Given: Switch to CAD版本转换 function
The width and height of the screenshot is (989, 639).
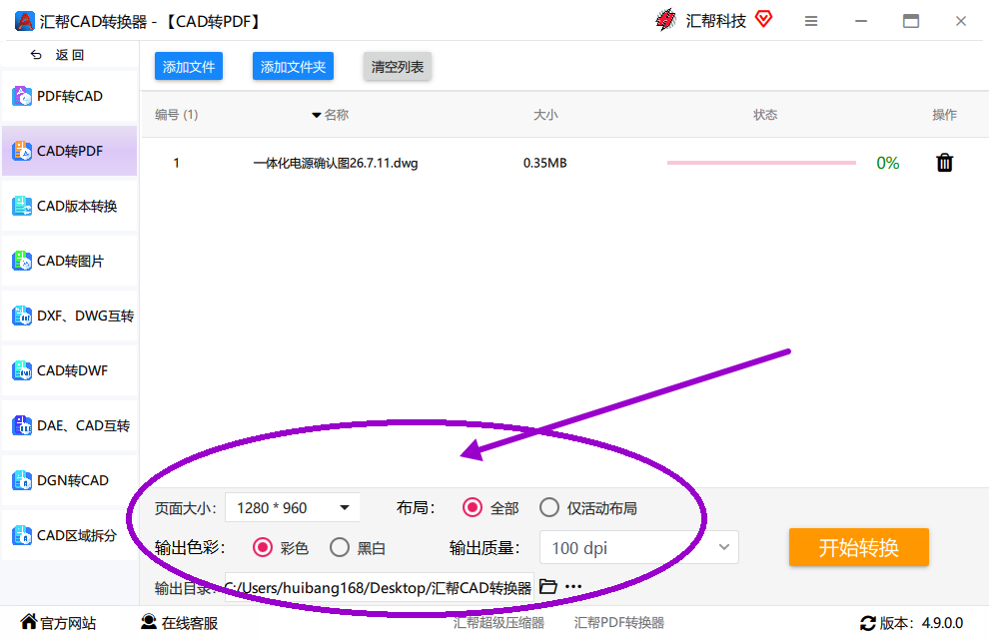Looking at the screenshot, I should pos(70,206).
